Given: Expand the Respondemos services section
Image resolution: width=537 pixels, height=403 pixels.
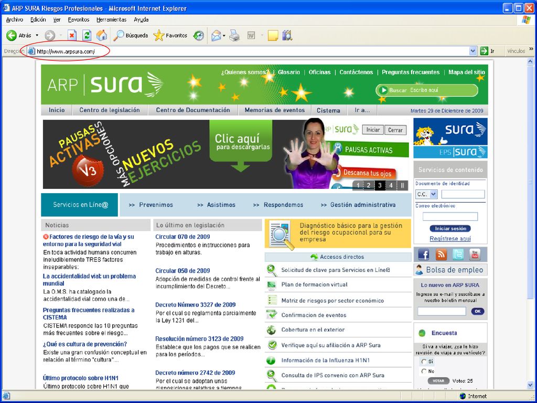Looking at the screenshot, I should tap(278, 205).
